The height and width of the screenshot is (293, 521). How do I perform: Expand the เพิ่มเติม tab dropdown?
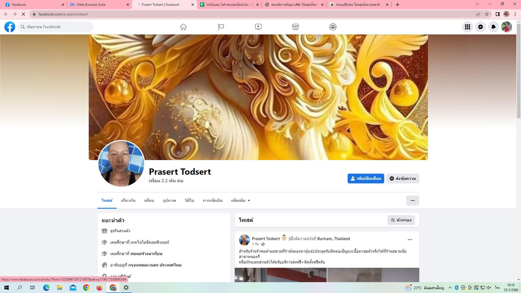point(240,200)
